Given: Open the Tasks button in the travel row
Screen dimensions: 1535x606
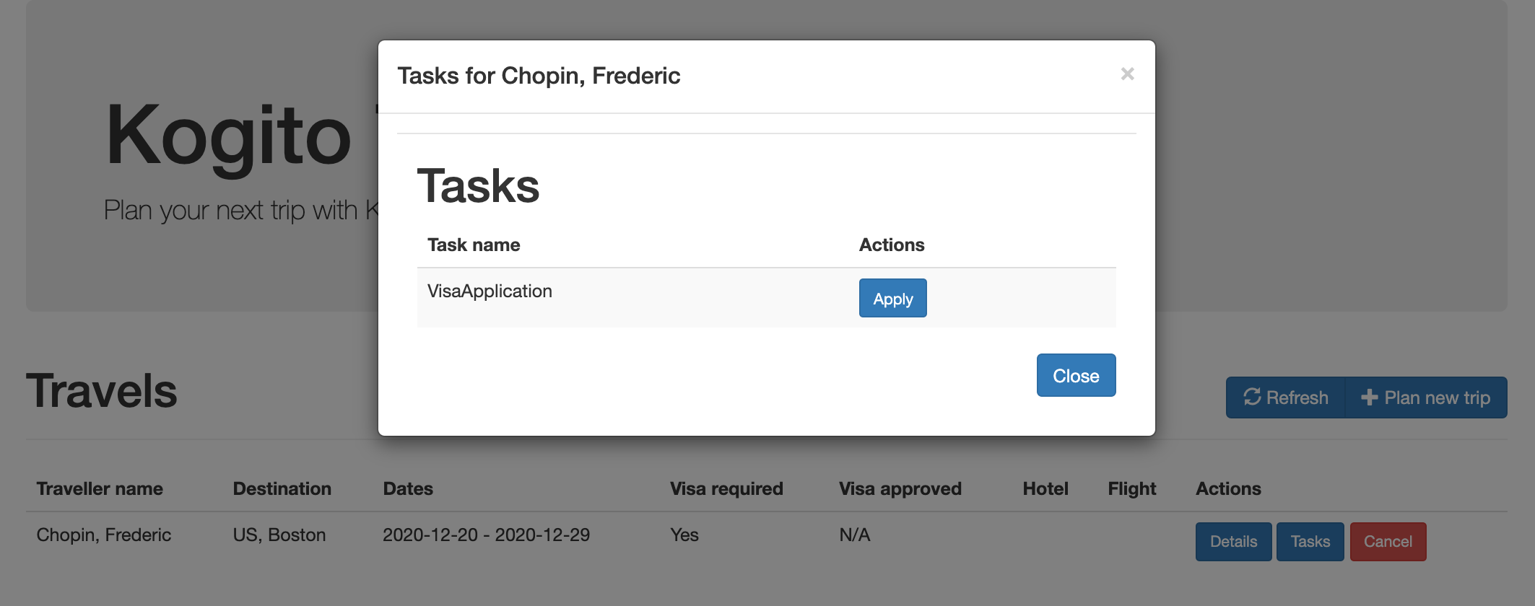Looking at the screenshot, I should click(1310, 542).
